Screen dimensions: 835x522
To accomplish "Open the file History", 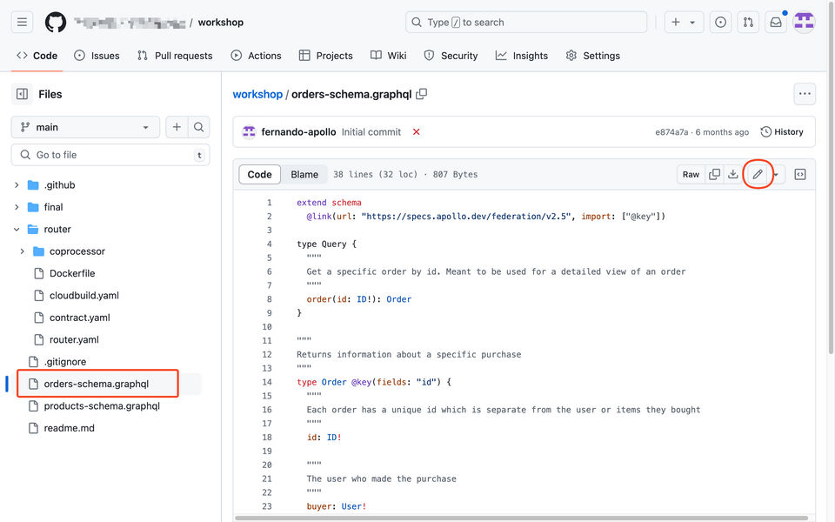I will coord(782,131).
